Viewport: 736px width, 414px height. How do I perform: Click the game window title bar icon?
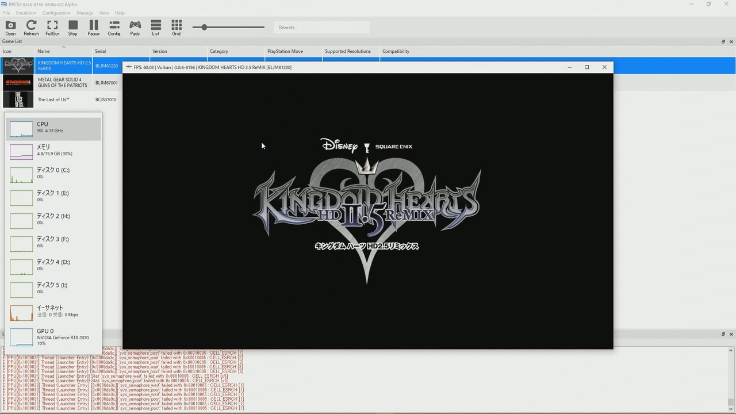128,67
